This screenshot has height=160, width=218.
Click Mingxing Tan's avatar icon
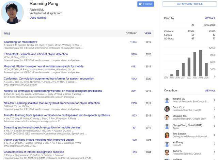(x=167, y=118)
